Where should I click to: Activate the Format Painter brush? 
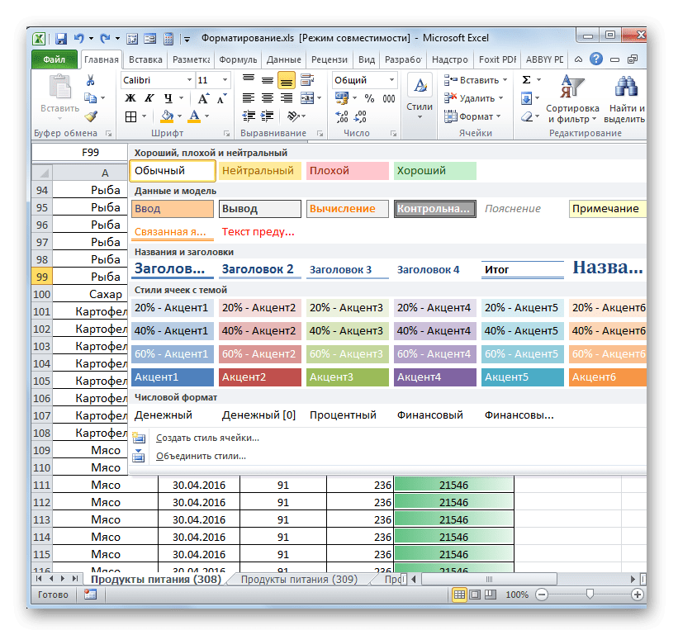(91, 116)
